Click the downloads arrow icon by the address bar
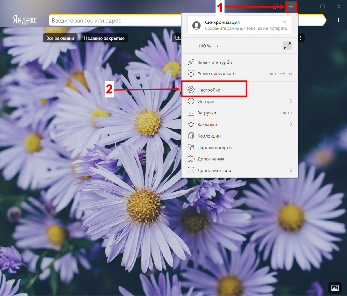 [338, 21]
